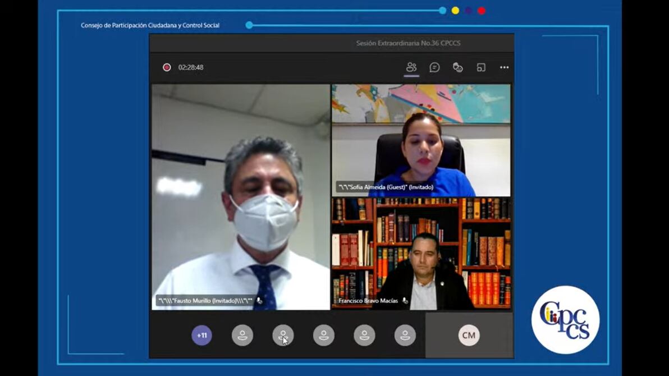
Task: Click the meeting timer 02:28:48
Action: pos(191,67)
